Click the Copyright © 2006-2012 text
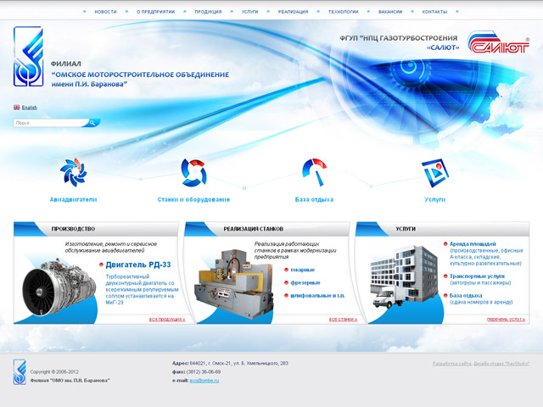Image resolution: width=543 pixels, height=407 pixels. (54, 372)
